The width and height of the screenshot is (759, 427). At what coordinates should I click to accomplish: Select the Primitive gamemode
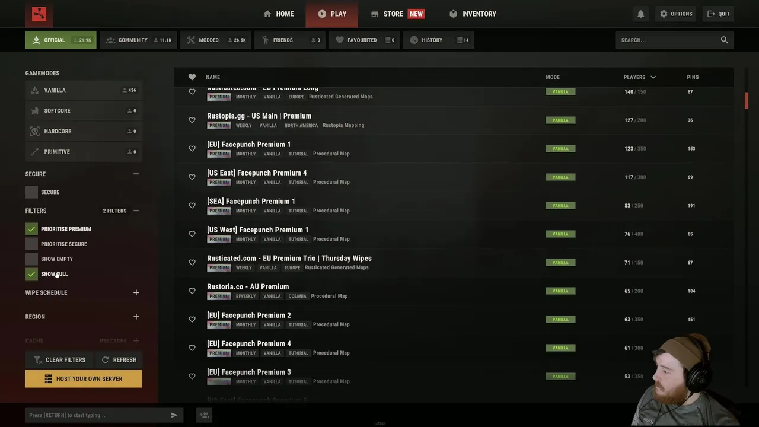pos(84,152)
